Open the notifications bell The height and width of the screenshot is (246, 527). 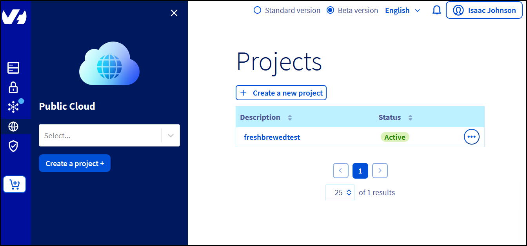[x=436, y=11]
